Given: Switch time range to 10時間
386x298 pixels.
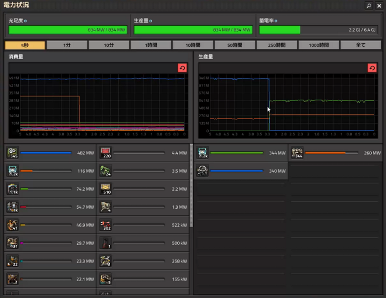Looking at the screenshot, I should coord(193,45).
